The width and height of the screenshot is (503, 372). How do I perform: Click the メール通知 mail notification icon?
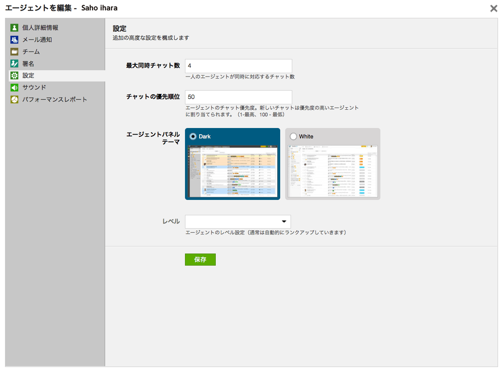pyautogui.click(x=15, y=40)
